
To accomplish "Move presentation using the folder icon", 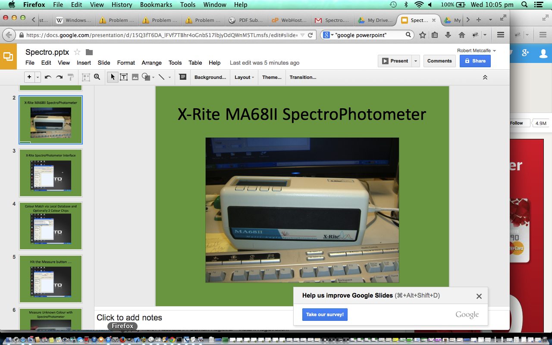I will point(89,52).
